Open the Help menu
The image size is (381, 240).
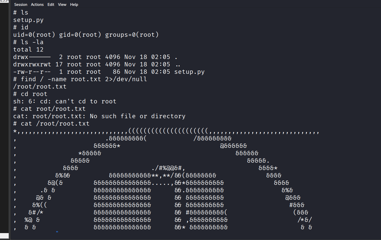pos(74,5)
